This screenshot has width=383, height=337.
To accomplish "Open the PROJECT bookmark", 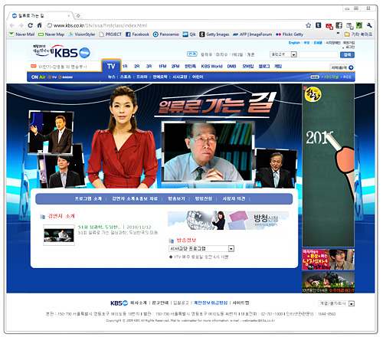I will click(110, 34).
